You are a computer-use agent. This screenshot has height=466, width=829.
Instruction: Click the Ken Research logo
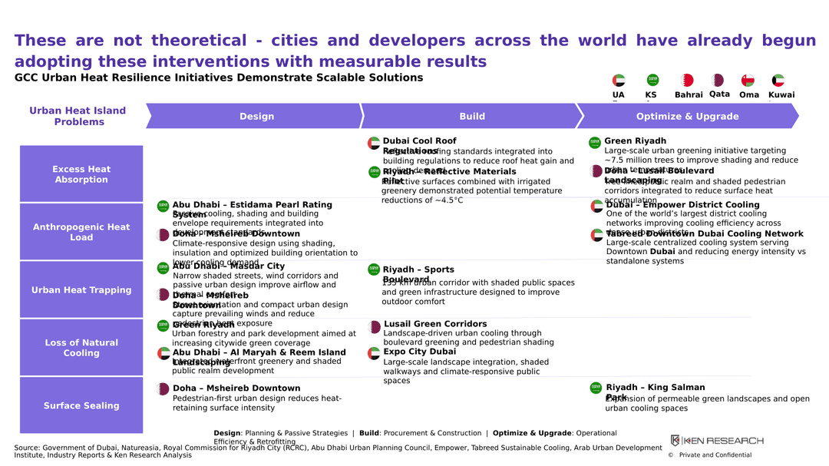click(x=717, y=441)
